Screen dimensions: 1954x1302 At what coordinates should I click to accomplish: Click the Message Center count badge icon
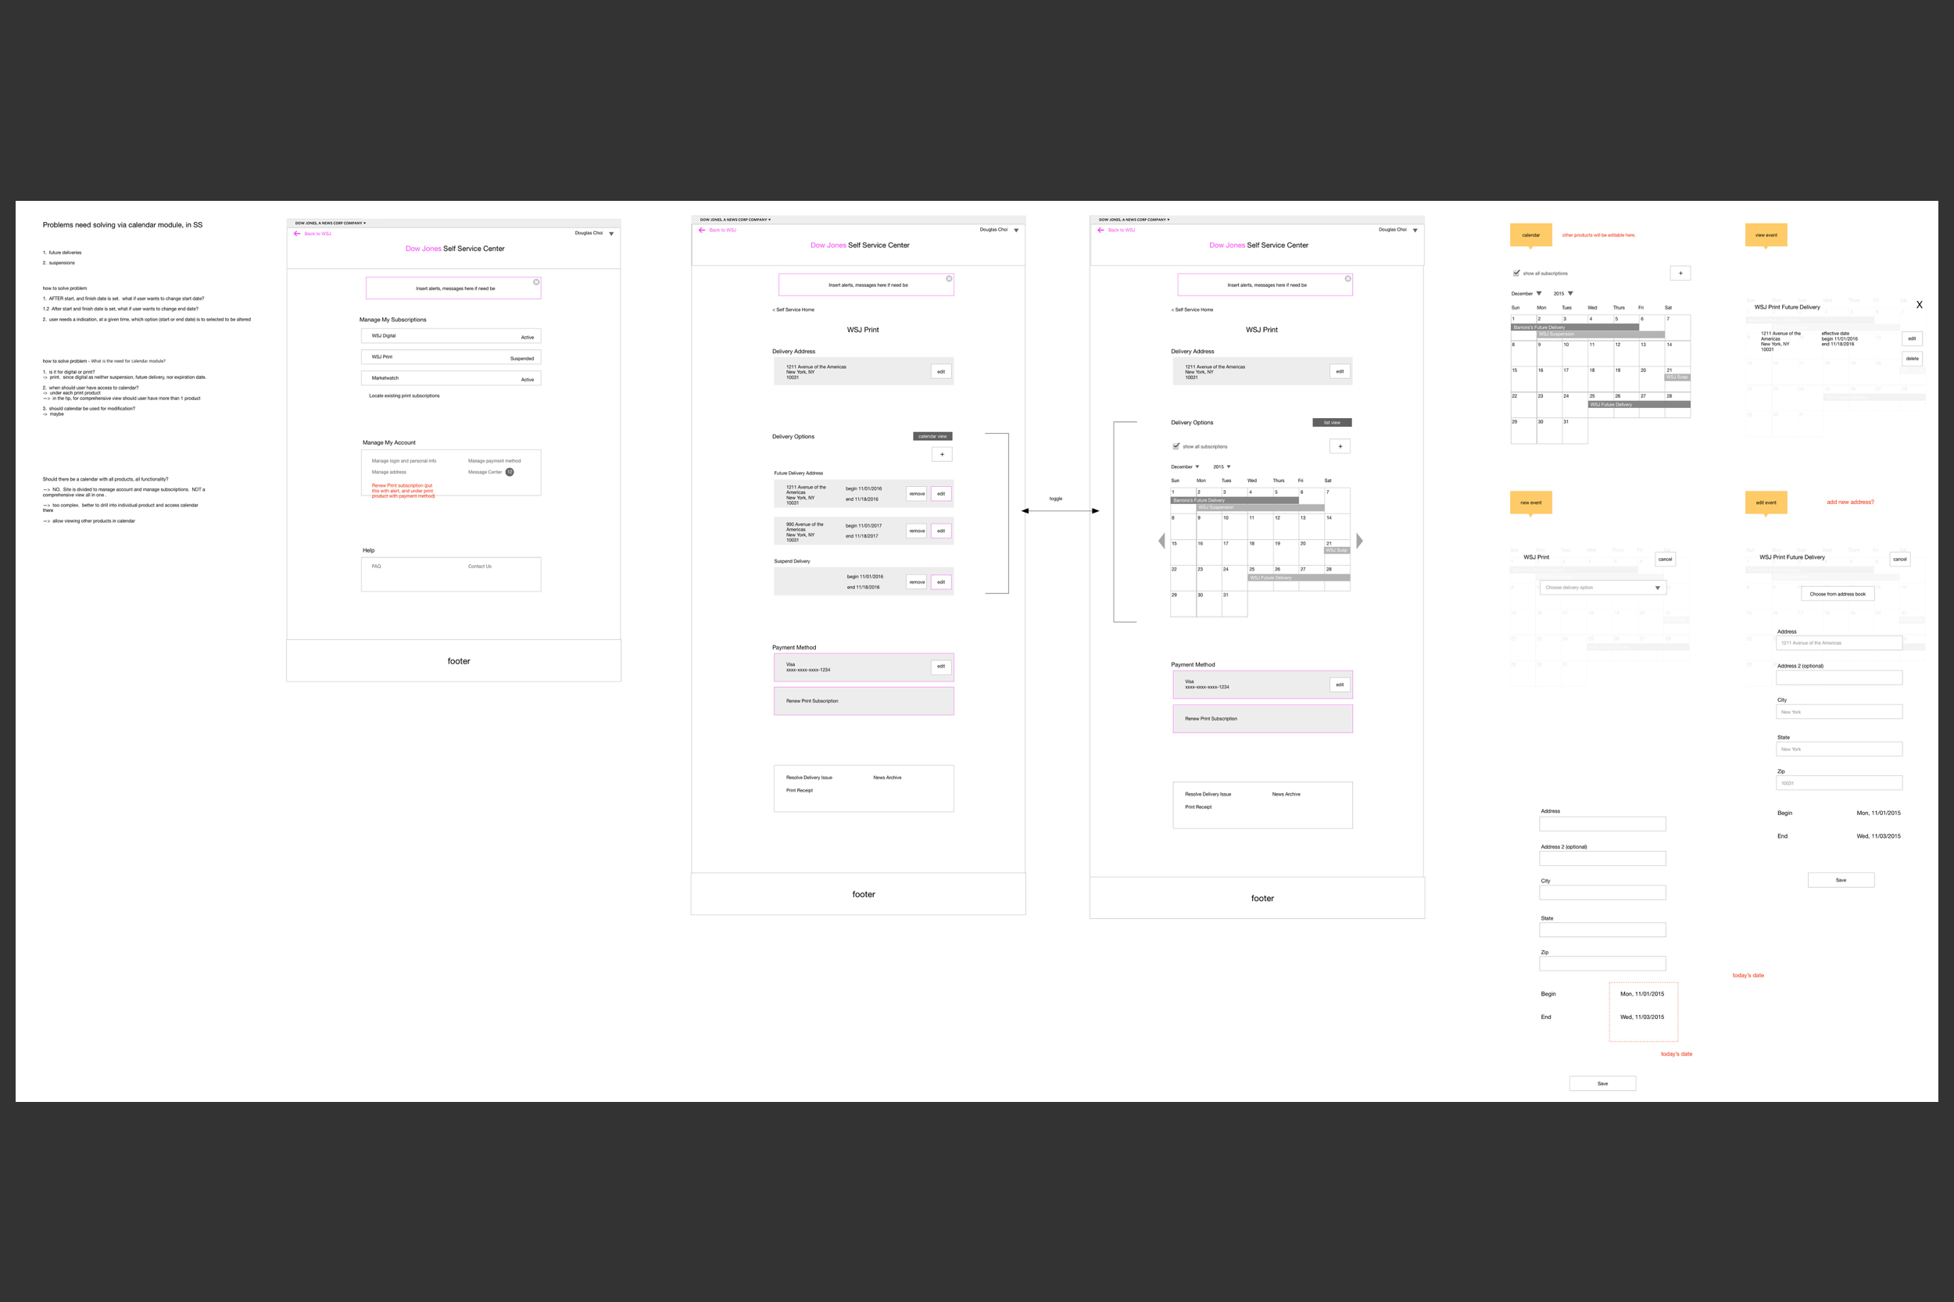tap(510, 472)
